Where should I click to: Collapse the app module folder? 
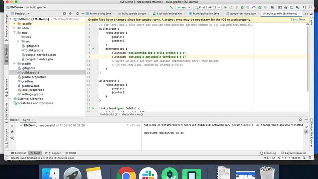pyautogui.click(x=14, y=32)
